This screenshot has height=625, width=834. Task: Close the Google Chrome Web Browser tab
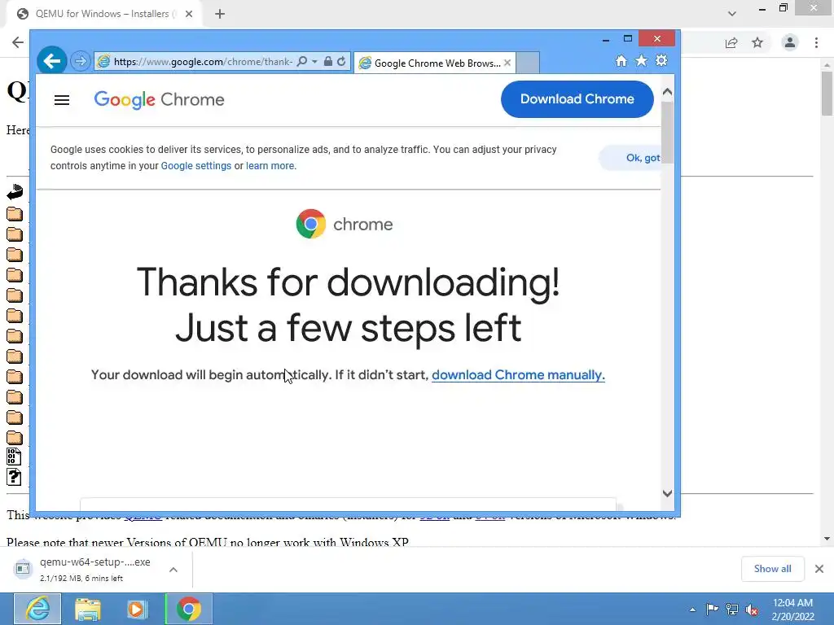pyautogui.click(x=507, y=63)
